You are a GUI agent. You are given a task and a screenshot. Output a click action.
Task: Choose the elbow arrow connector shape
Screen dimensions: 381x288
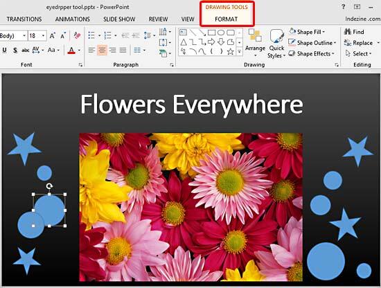(202, 42)
